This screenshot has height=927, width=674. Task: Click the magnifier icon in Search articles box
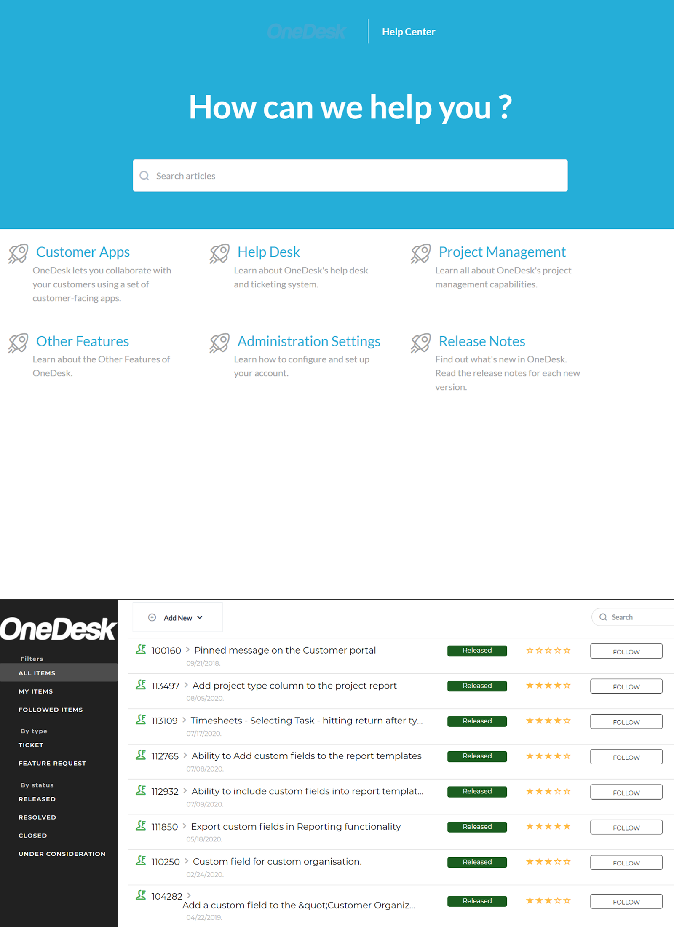click(144, 175)
